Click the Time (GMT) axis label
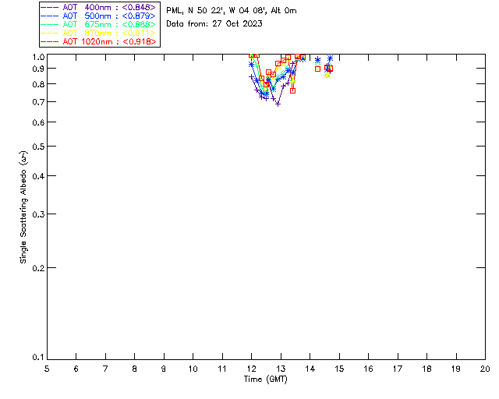Screen dimensions: 499x399 [265, 380]
